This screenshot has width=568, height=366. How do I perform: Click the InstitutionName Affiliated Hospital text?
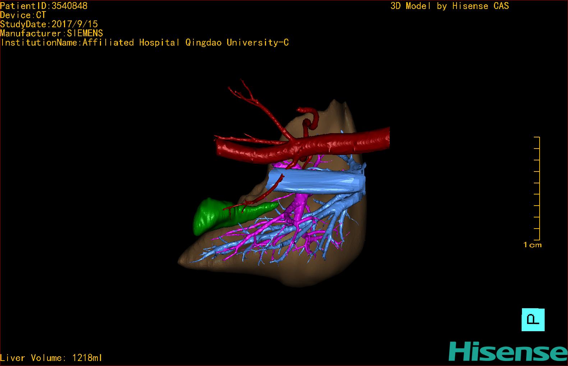point(145,43)
